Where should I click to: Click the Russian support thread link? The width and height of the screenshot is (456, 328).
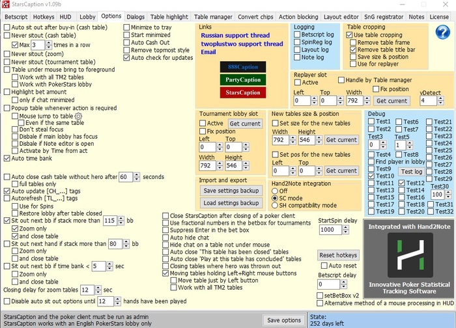pyautogui.click(x=235, y=35)
